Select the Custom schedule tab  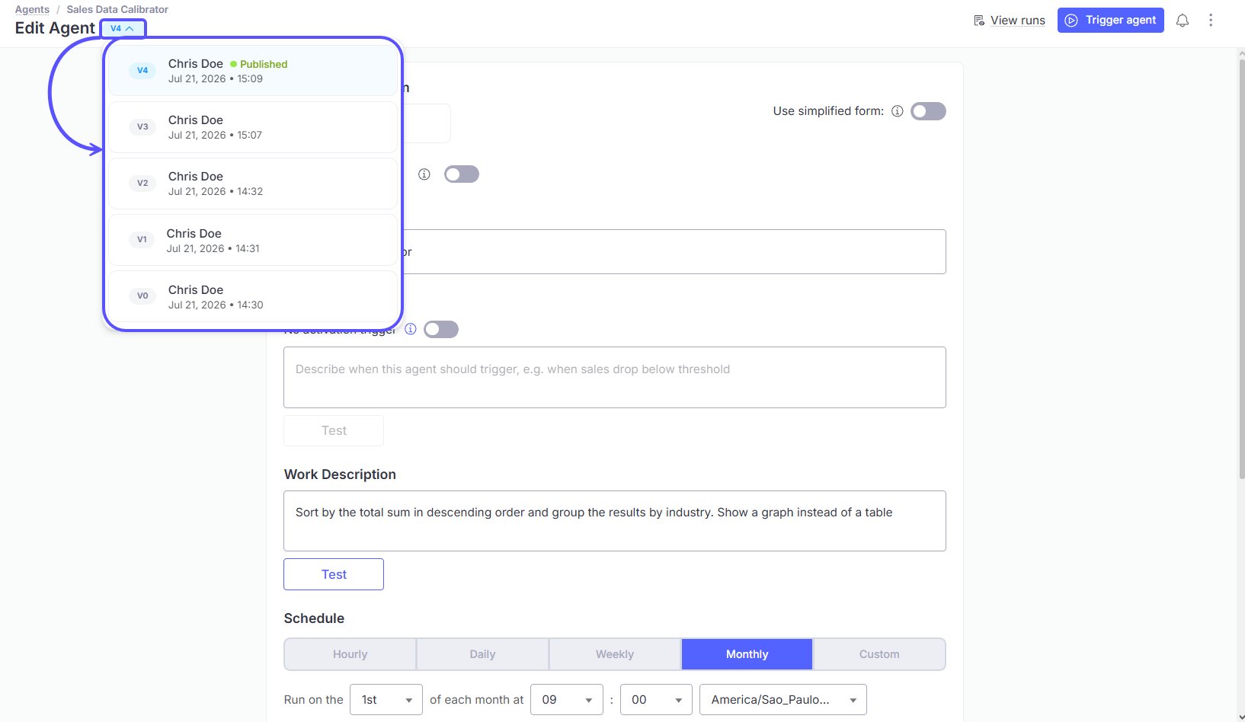click(x=879, y=654)
